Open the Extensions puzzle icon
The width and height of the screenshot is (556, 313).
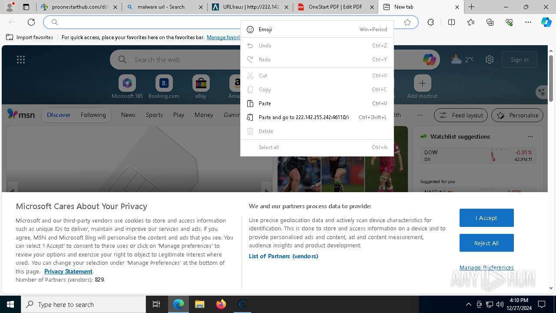430,22
